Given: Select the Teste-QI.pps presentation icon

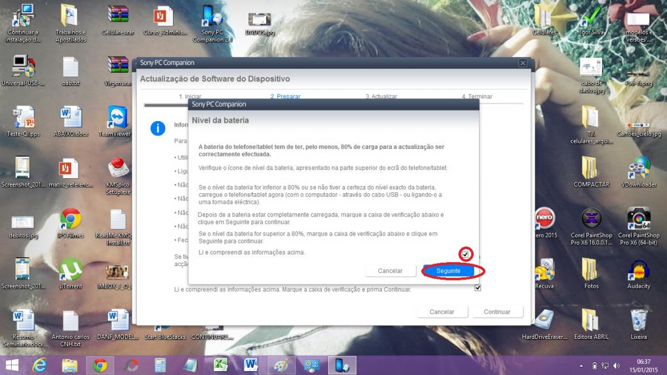Looking at the screenshot, I should pyautogui.click(x=23, y=121).
